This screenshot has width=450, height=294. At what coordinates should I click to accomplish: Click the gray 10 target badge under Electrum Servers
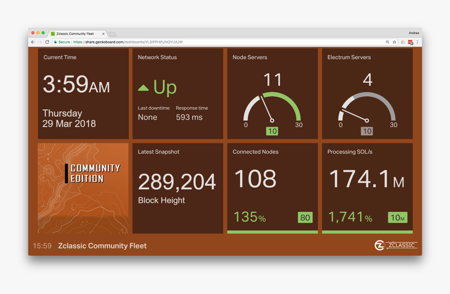[367, 131]
